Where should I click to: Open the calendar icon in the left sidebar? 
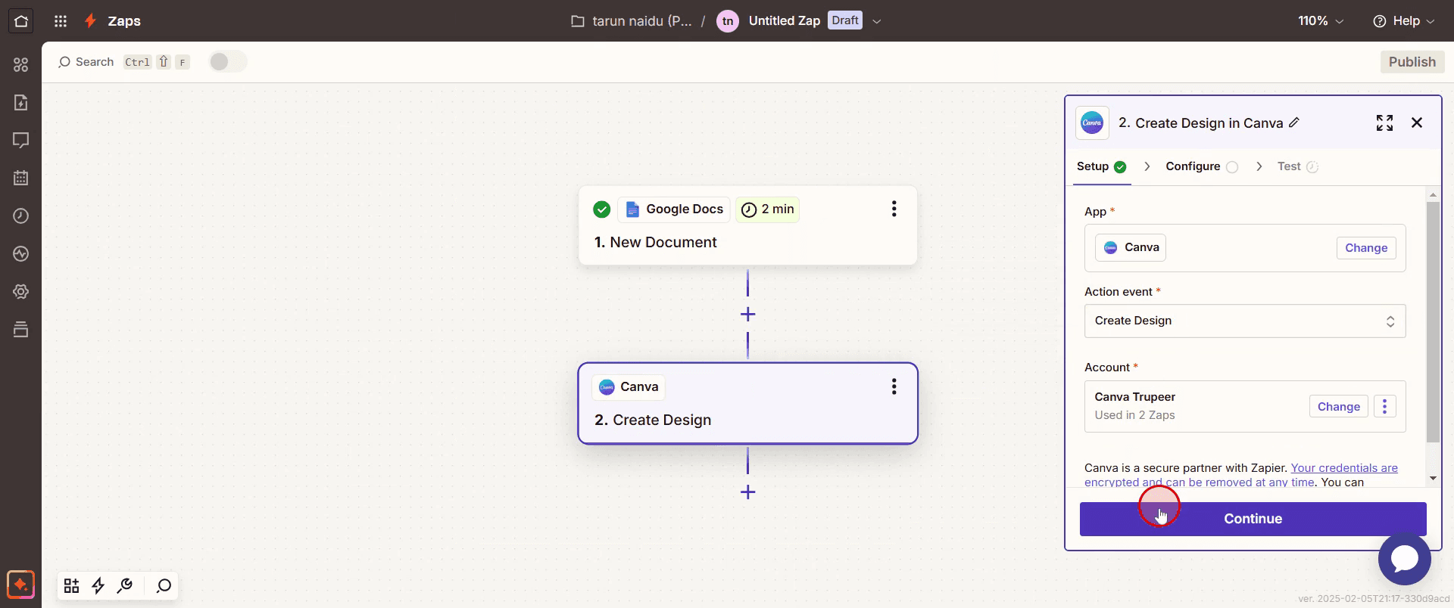[21, 178]
